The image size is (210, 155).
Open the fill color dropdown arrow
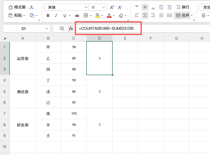(x=102, y=15)
